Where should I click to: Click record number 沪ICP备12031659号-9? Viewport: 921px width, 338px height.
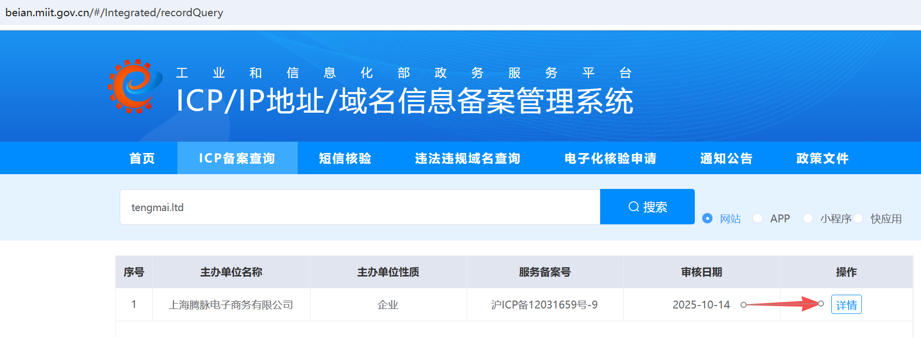[545, 305]
